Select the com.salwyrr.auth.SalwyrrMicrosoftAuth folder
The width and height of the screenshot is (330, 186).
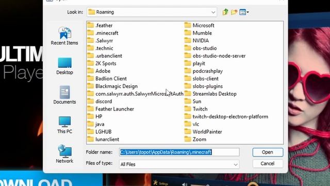(135, 94)
